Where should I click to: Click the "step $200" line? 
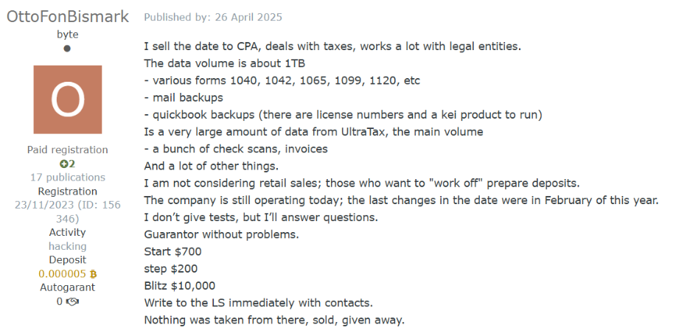click(x=170, y=268)
